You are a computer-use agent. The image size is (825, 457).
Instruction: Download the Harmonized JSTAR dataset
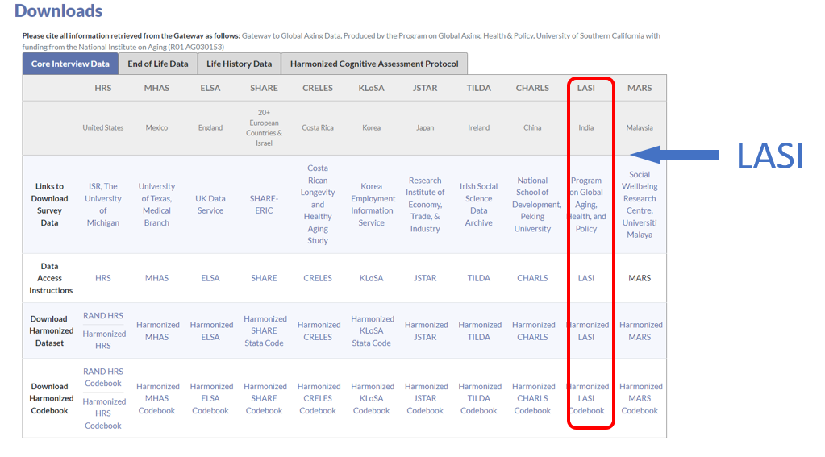(426, 330)
